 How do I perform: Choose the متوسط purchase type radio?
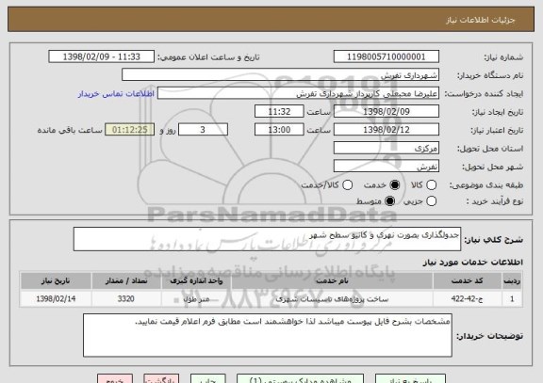390,200
